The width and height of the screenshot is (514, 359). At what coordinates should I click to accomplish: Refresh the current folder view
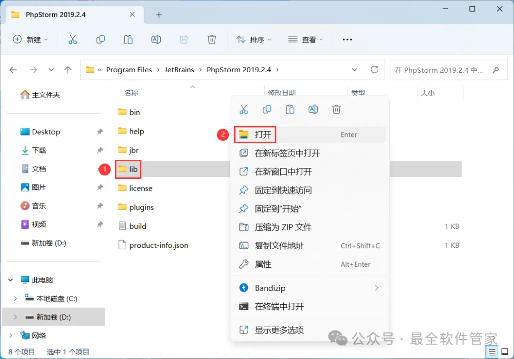point(375,69)
